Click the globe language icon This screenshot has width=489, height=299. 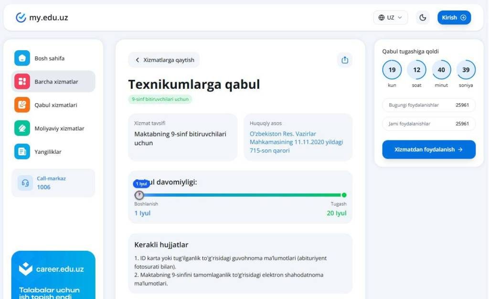[x=382, y=18]
